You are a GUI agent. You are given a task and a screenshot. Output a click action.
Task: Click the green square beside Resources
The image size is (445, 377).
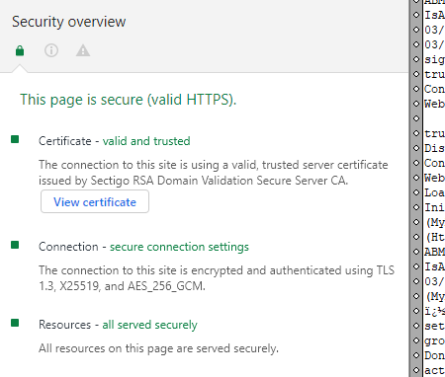pos(15,323)
